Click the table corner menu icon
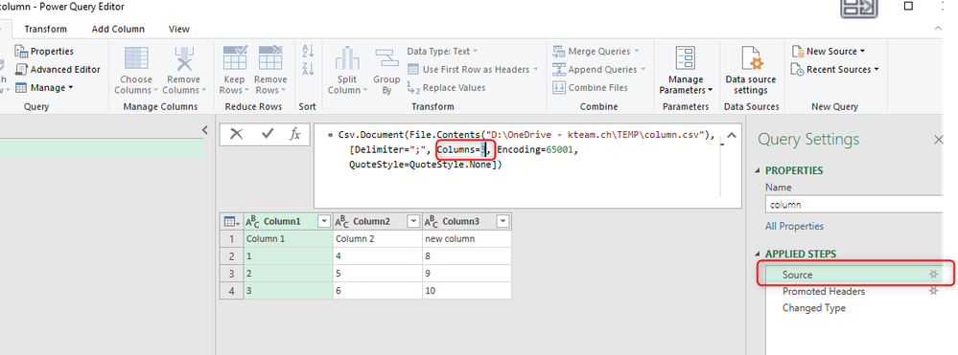This screenshot has width=958, height=355. pos(231,221)
